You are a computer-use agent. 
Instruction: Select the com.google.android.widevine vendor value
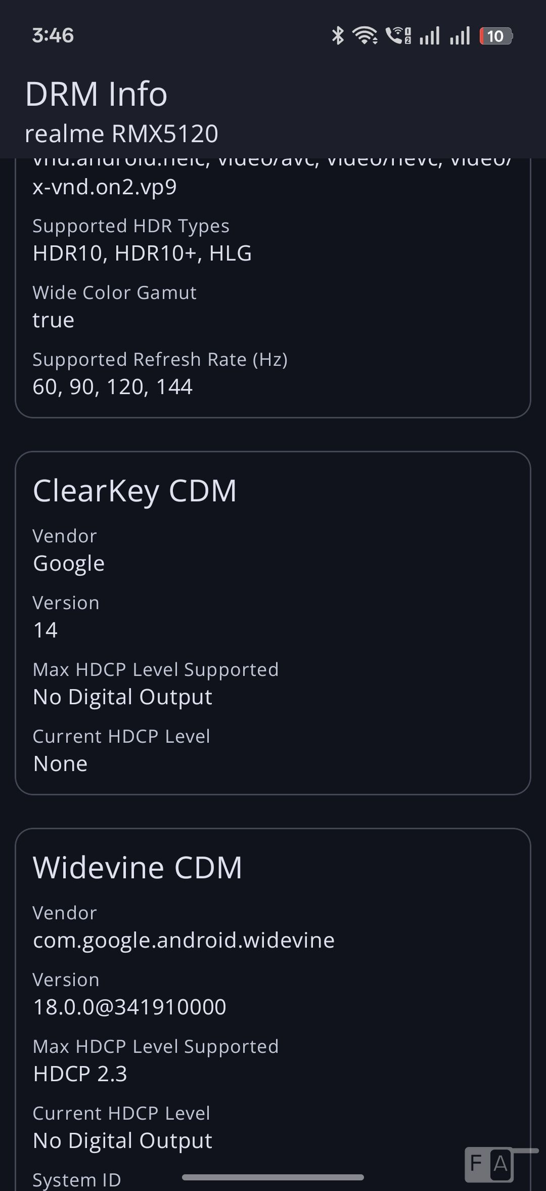coord(184,940)
